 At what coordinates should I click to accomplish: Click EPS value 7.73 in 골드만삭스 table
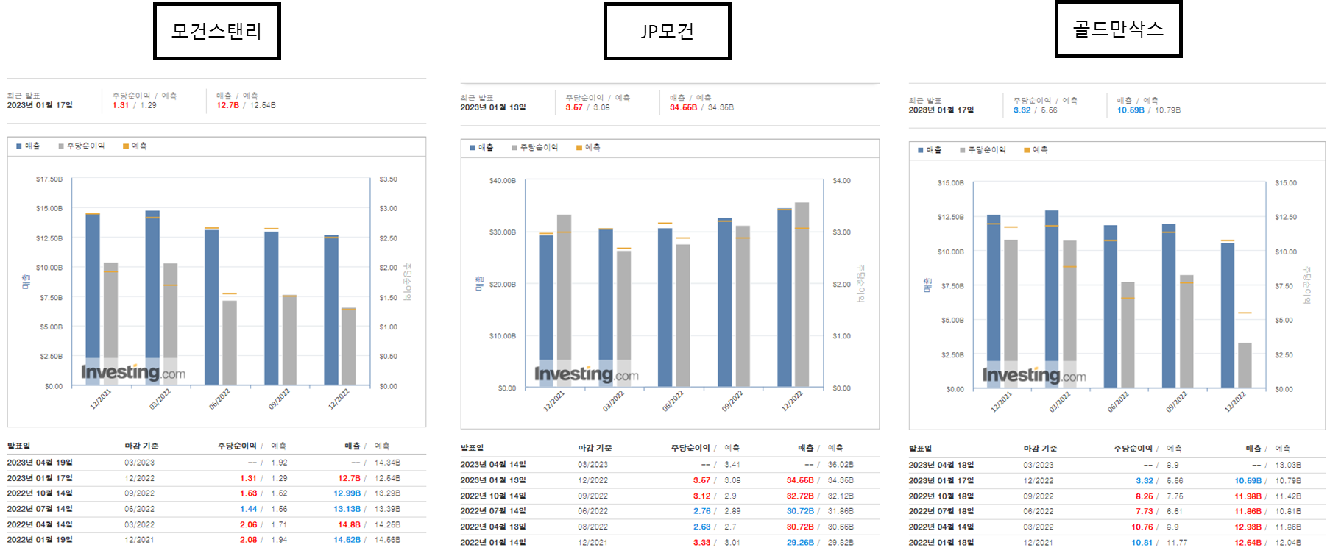pos(1145,511)
